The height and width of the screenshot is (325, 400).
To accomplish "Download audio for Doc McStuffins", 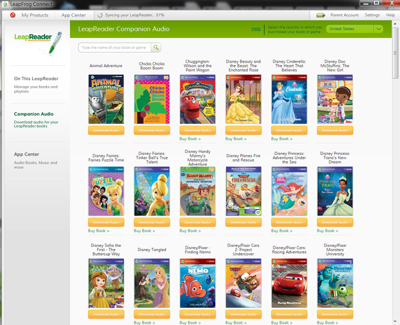I will [x=335, y=130].
